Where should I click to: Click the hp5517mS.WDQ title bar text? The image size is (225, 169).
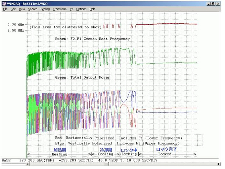(x=35, y=4)
